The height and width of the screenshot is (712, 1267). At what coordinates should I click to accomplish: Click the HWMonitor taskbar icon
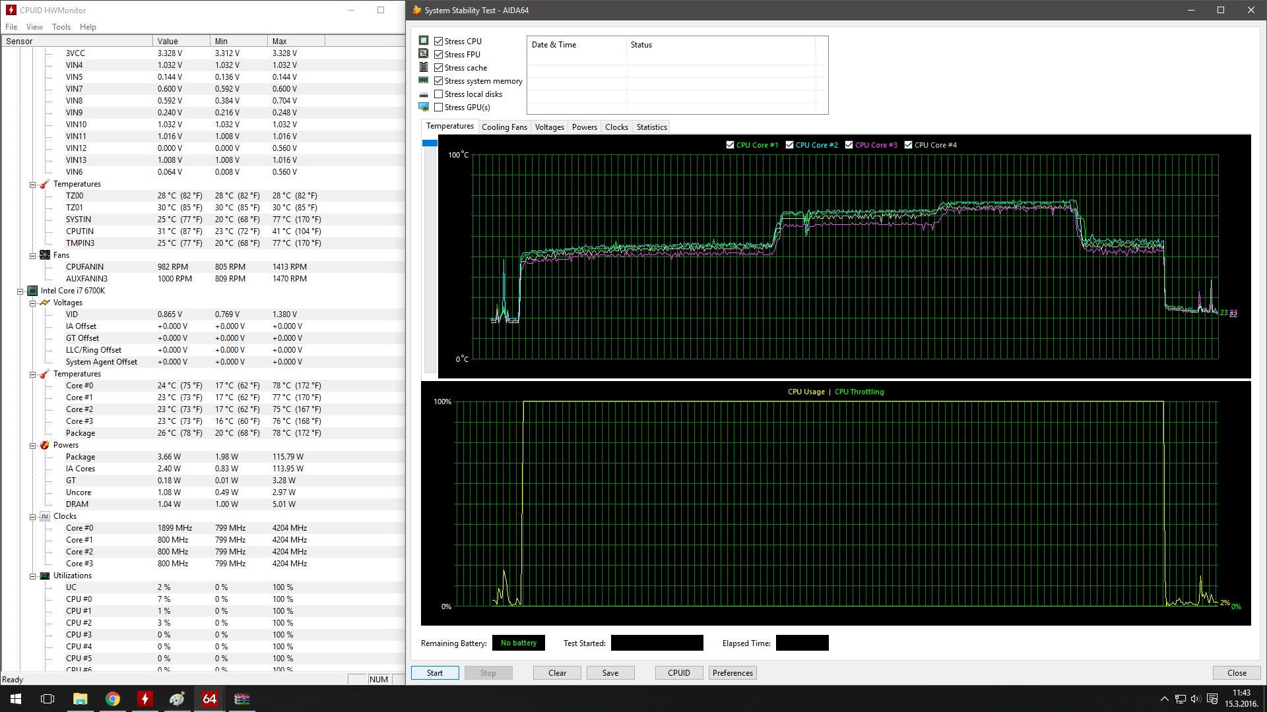click(x=145, y=699)
